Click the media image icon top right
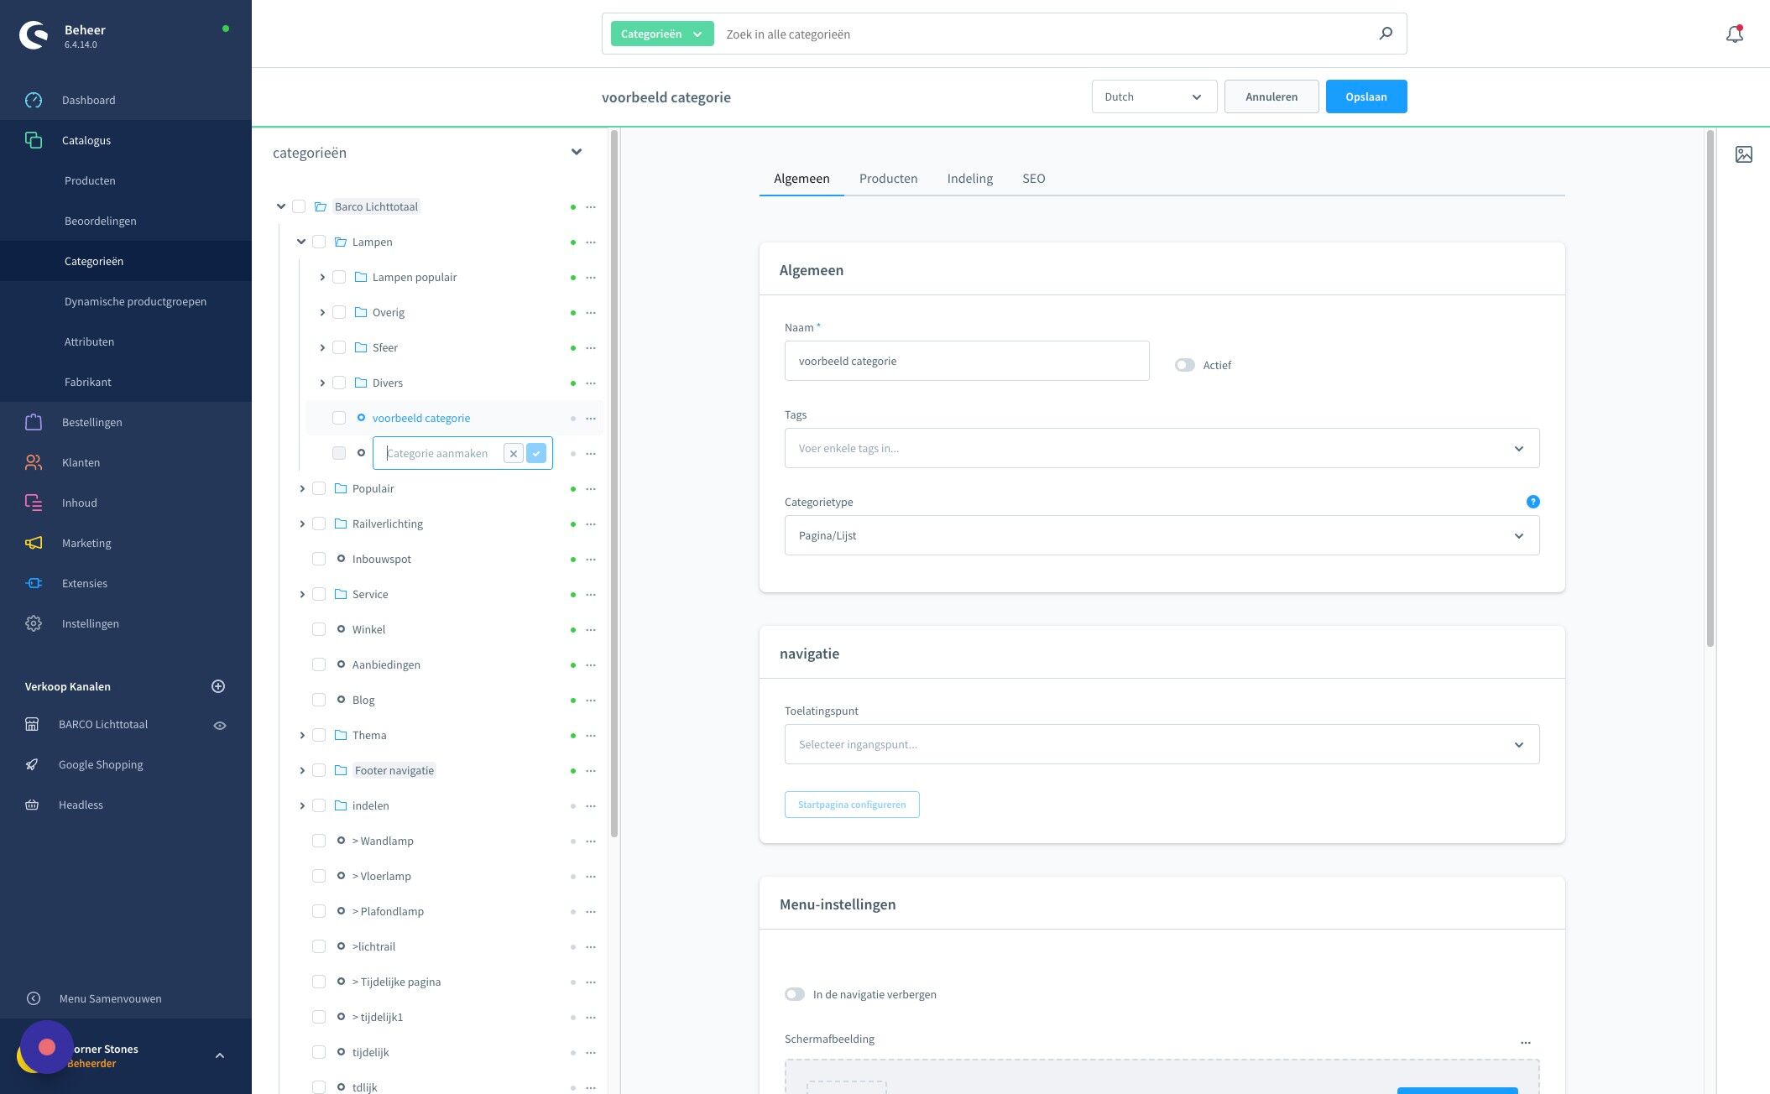This screenshot has height=1094, width=1770. pyautogui.click(x=1744, y=154)
